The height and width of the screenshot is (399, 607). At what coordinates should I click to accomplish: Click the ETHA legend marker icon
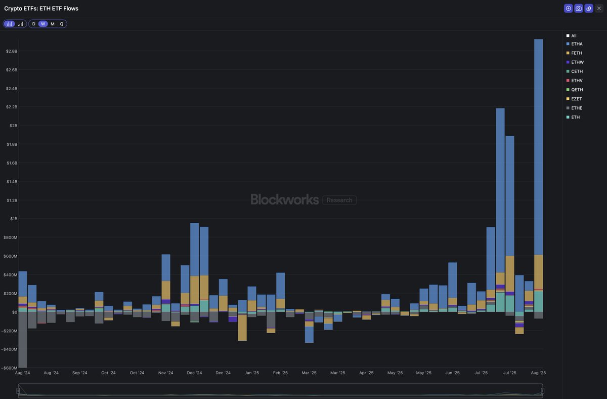(x=569, y=44)
